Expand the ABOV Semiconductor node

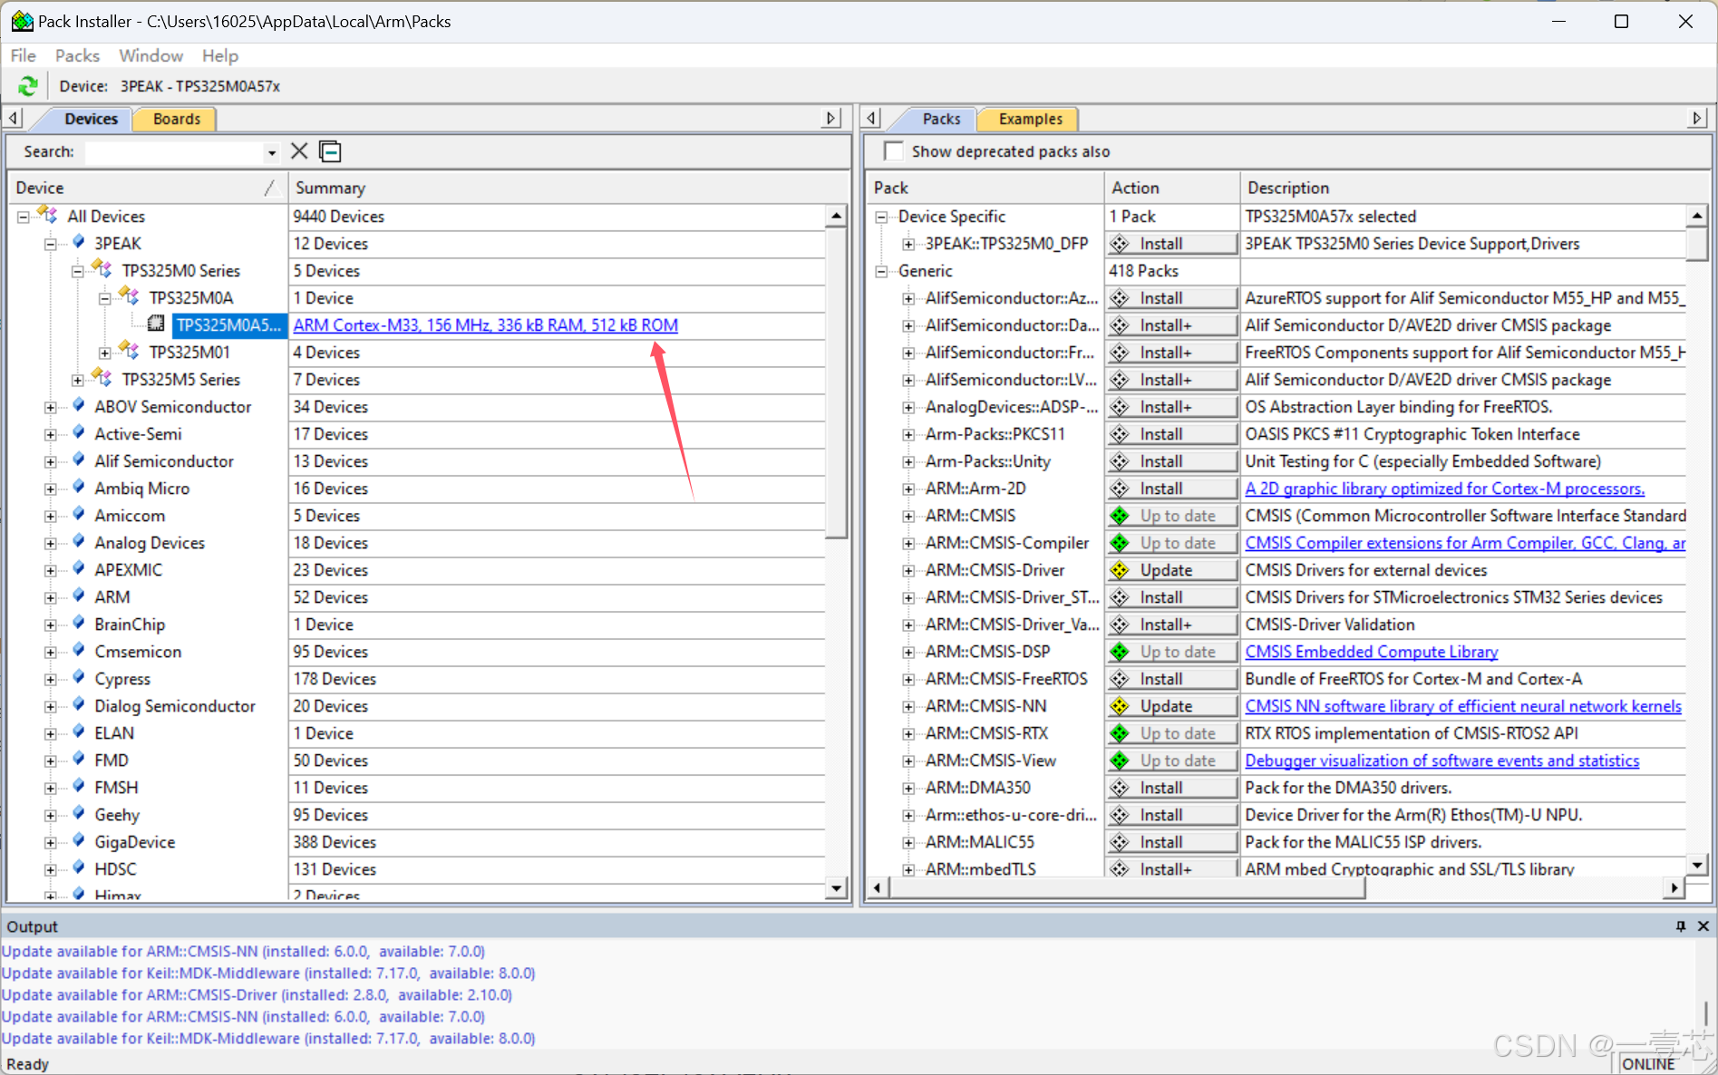point(51,407)
